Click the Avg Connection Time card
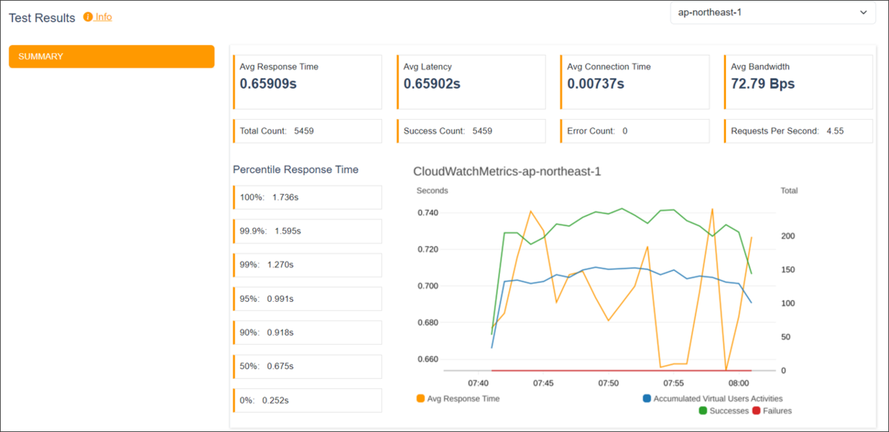The image size is (889, 432). [x=635, y=81]
